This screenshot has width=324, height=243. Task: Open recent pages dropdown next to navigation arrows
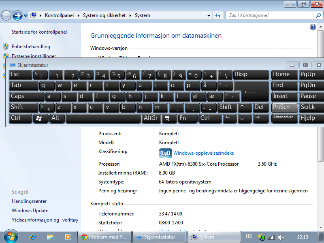point(26,16)
